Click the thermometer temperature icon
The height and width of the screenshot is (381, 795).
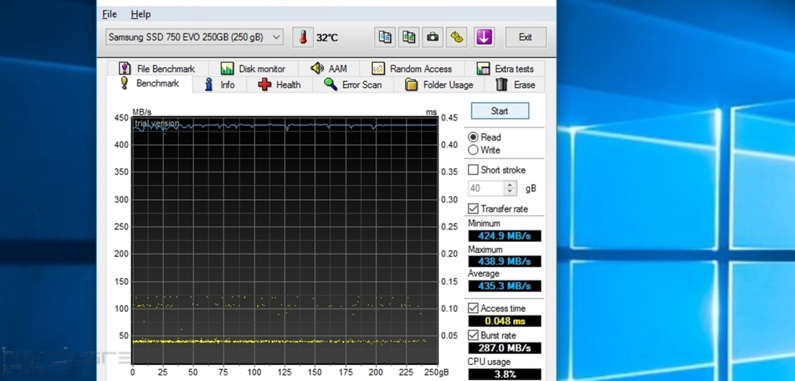[303, 37]
